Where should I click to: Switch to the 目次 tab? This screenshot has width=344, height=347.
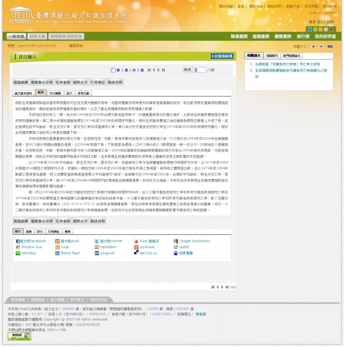click(69, 93)
